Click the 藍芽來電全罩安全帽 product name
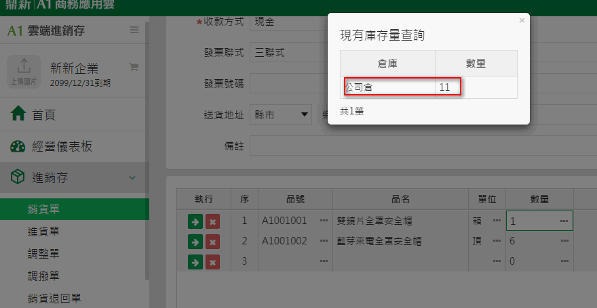Viewport: 597px width, 308px height. pos(379,241)
